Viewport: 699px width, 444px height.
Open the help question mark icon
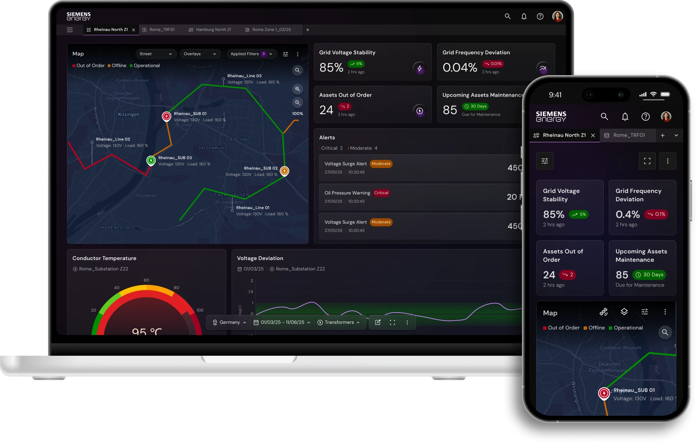point(540,16)
